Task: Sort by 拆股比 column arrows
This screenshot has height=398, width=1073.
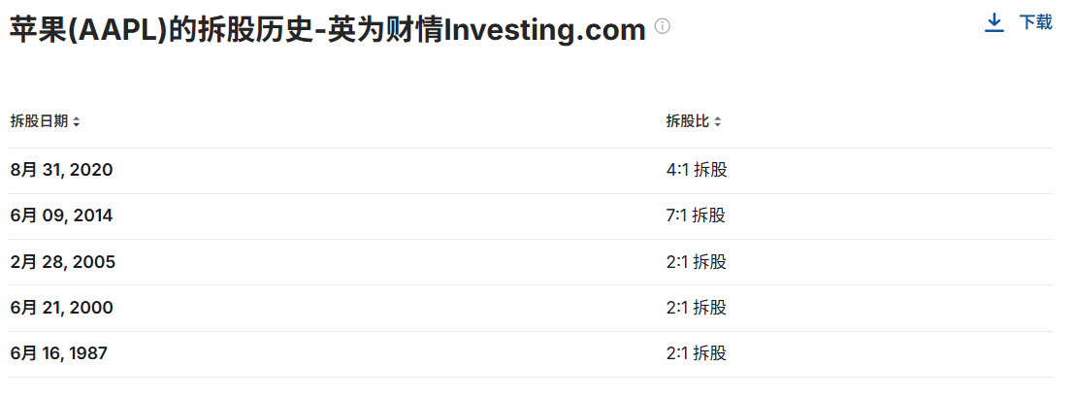Action: (717, 122)
